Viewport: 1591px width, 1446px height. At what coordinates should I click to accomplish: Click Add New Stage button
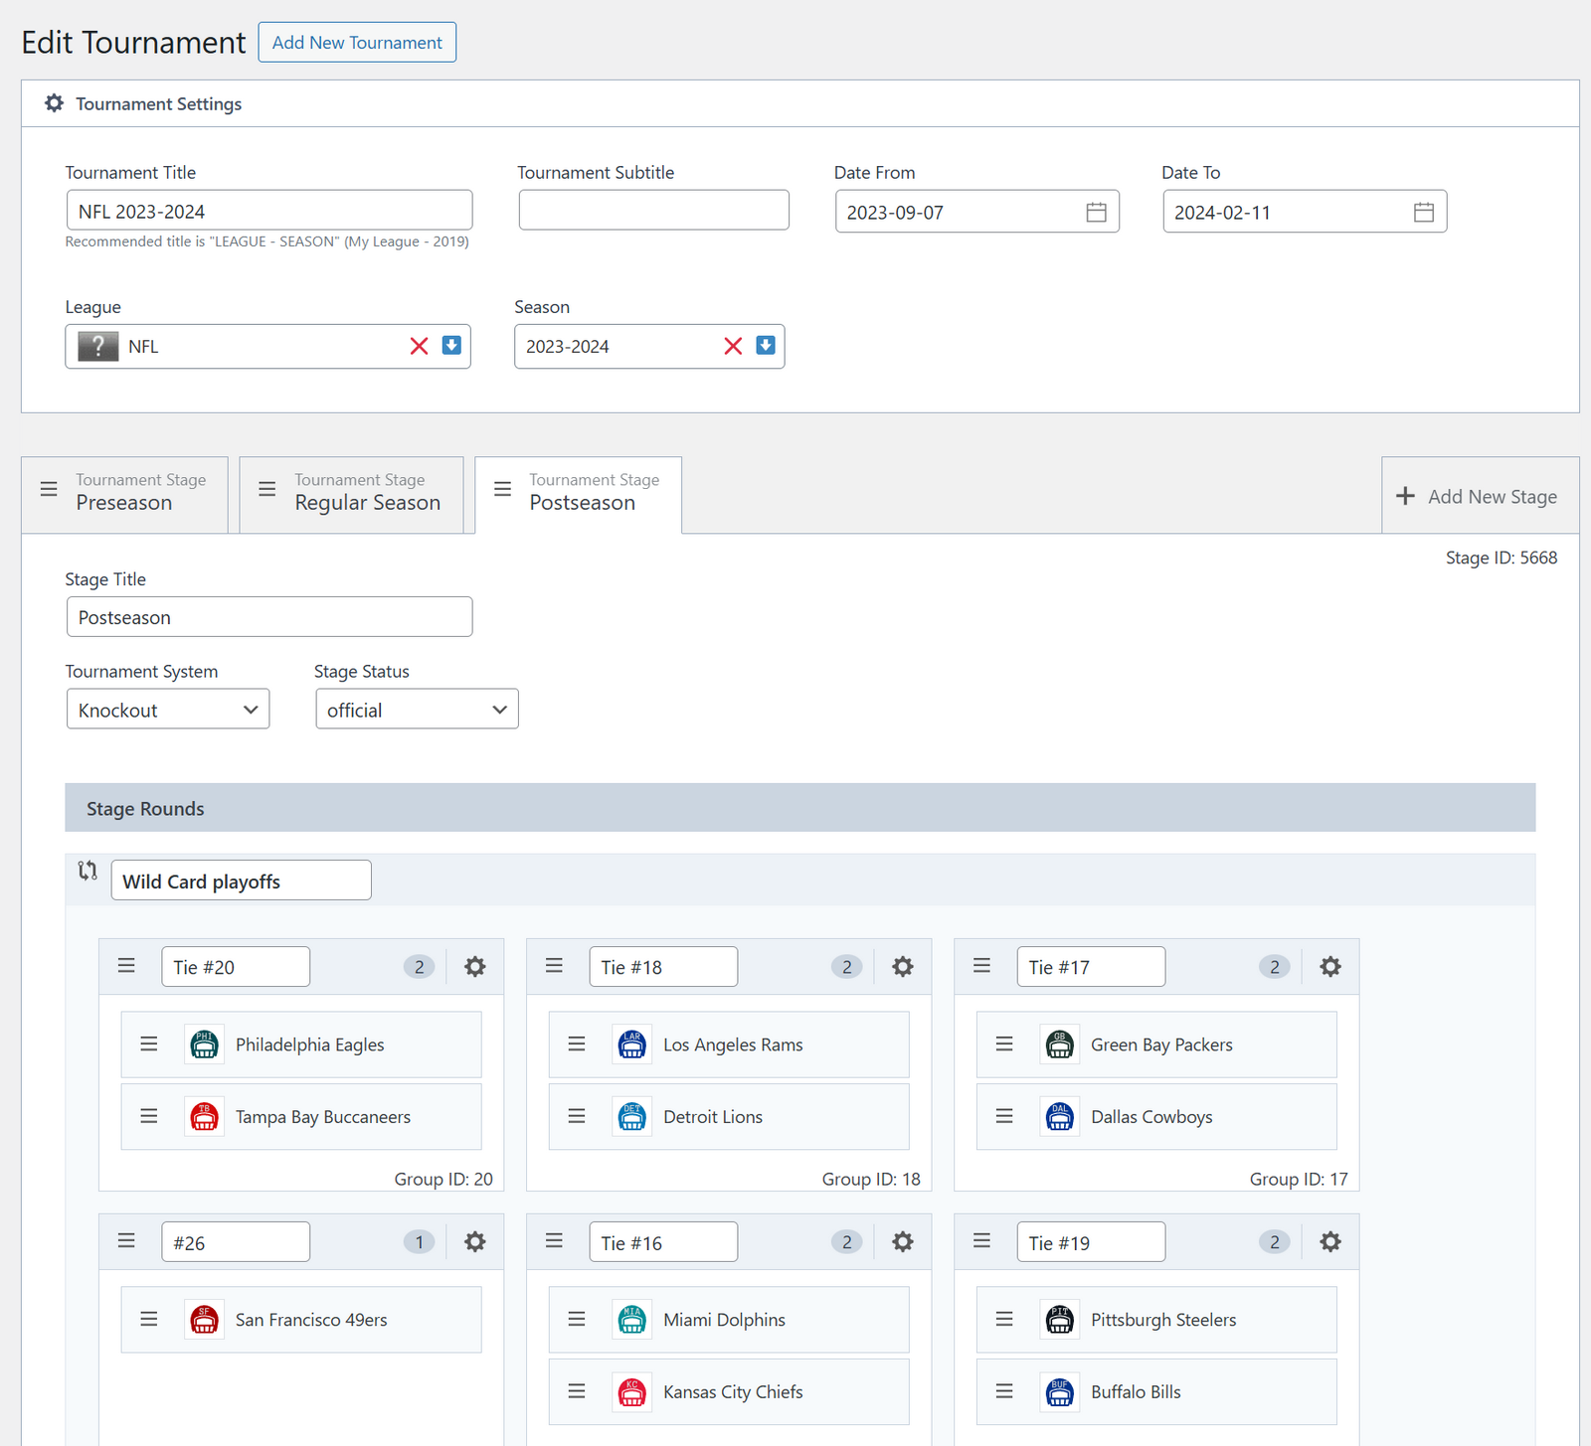(x=1479, y=496)
